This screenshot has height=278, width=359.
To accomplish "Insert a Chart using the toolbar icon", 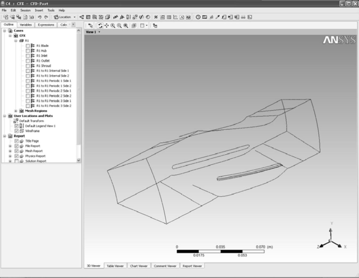I will pyautogui.click(x=176, y=17).
